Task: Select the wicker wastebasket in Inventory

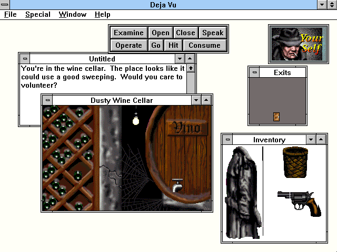Action: click(x=295, y=162)
